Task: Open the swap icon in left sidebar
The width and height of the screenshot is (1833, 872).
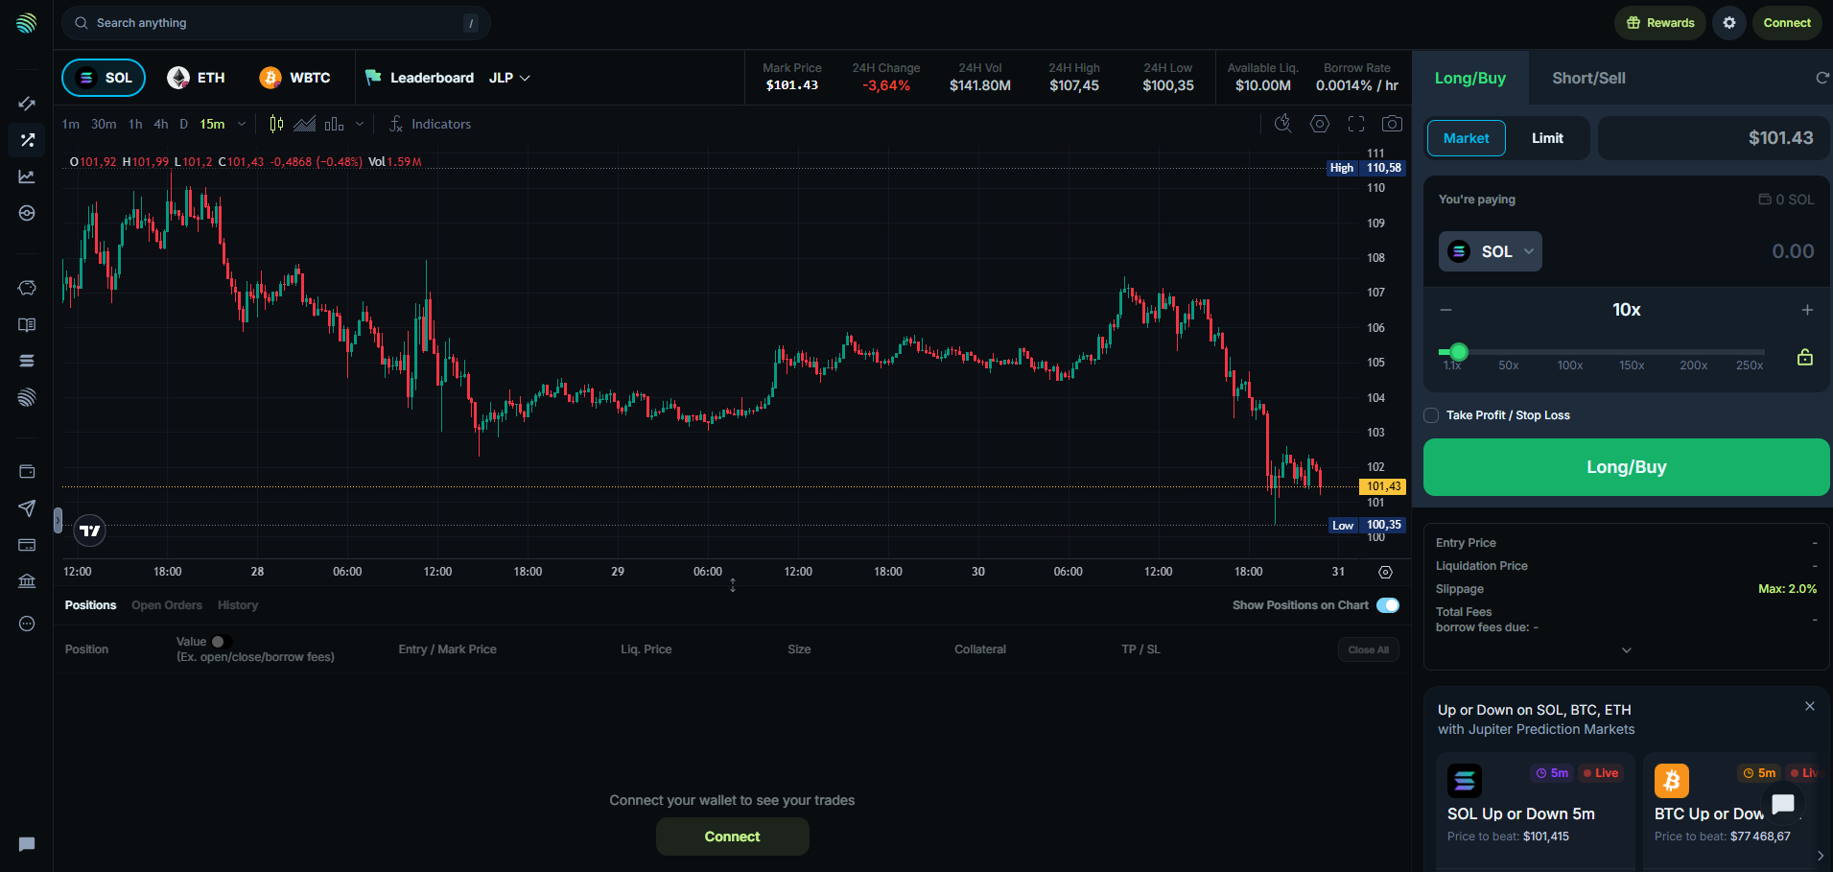Action: pos(27,104)
